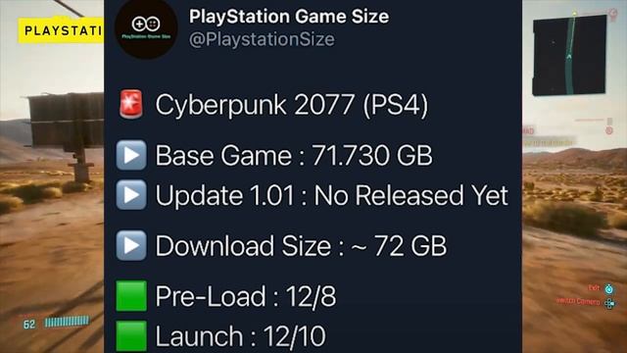627x353 pixels.
Task: Click the PlayStation Game Size profile avatar
Action: (146, 28)
